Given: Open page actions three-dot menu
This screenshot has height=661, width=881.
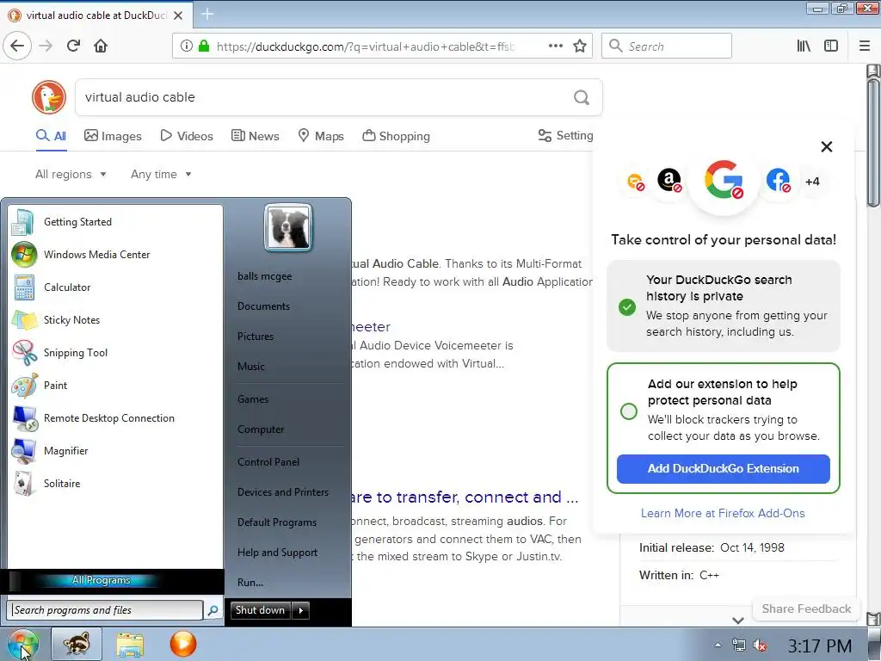Looking at the screenshot, I should 555,46.
